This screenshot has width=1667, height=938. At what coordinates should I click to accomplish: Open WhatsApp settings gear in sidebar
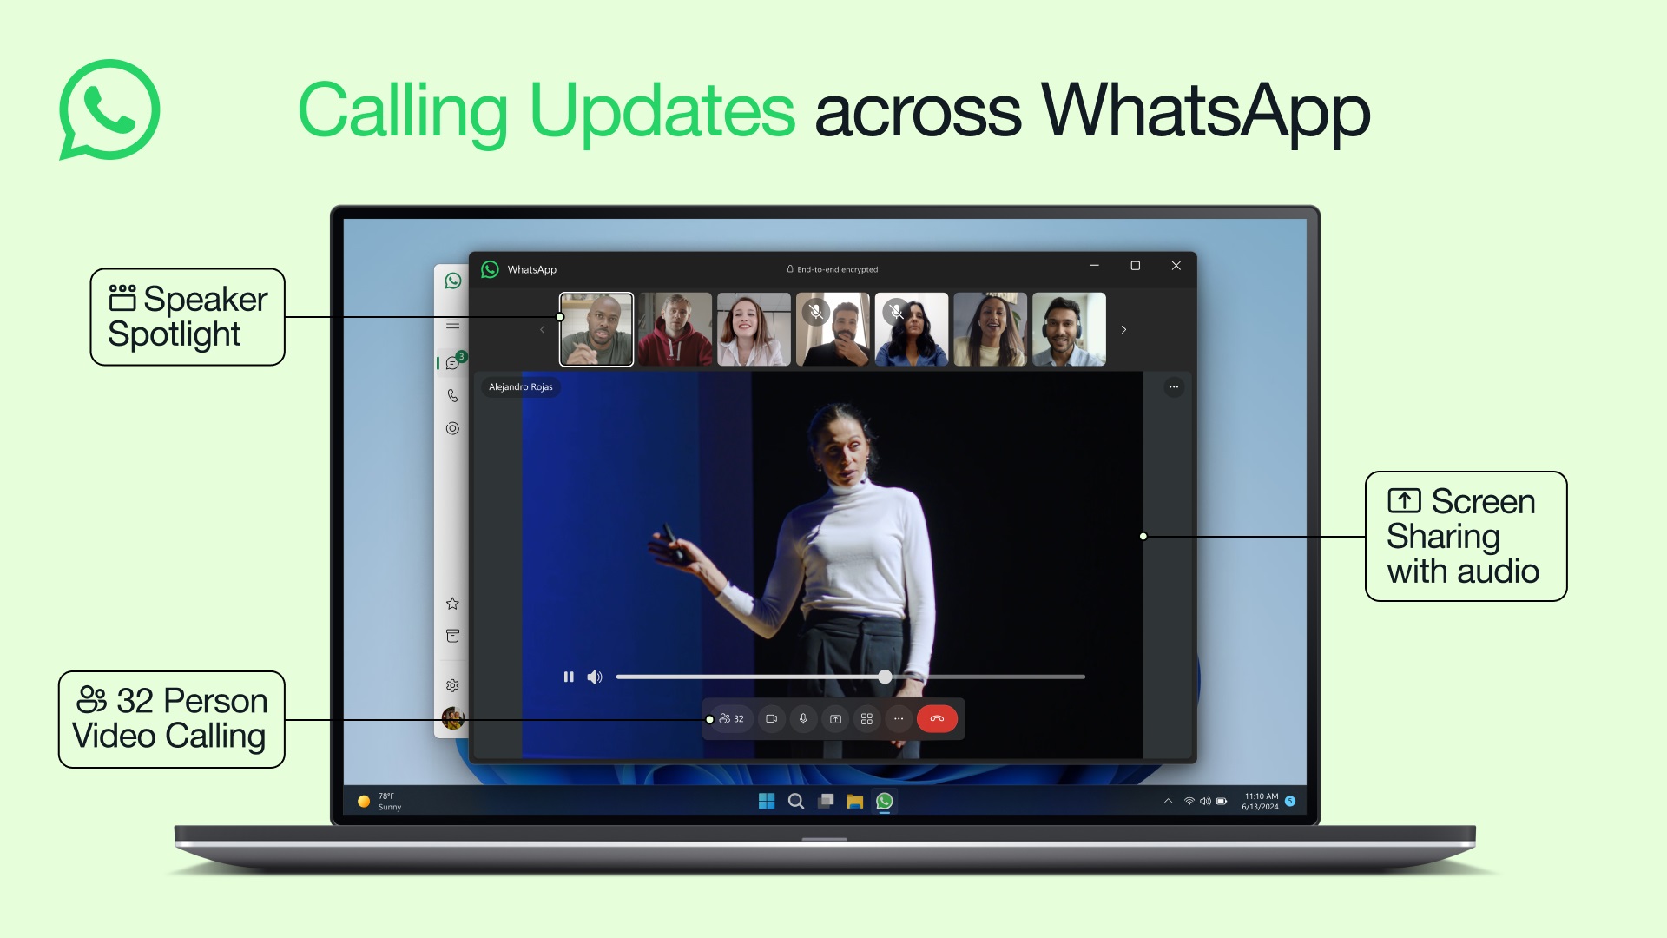(452, 684)
